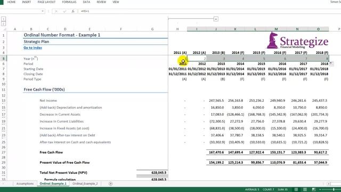Open the Auto Fill Options icon

[331, 63]
